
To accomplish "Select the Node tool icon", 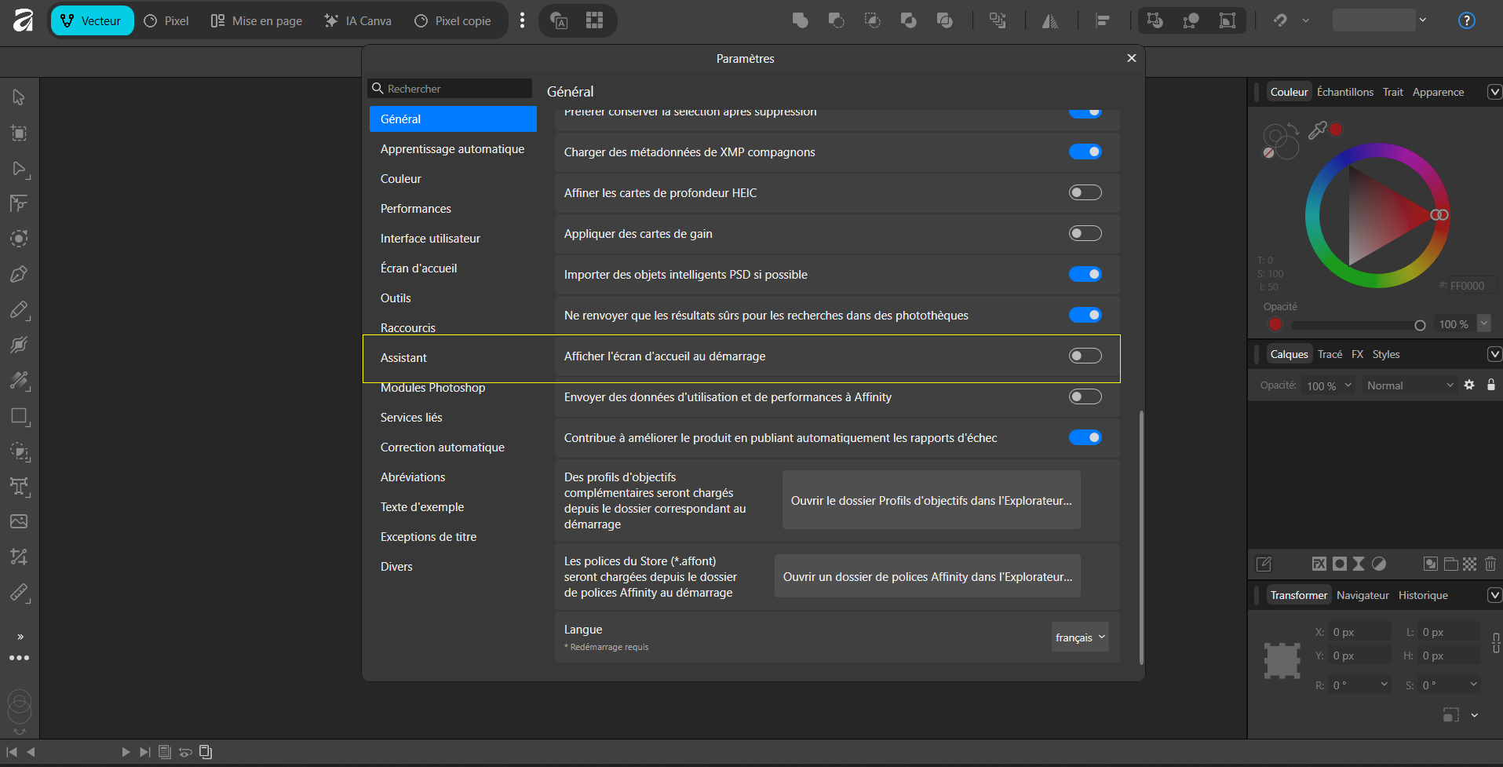I will [x=19, y=169].
